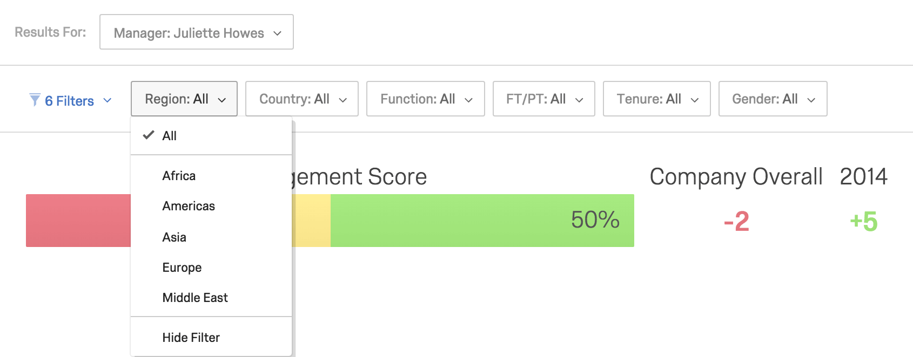Choose Africa from region list

(211, 176)
